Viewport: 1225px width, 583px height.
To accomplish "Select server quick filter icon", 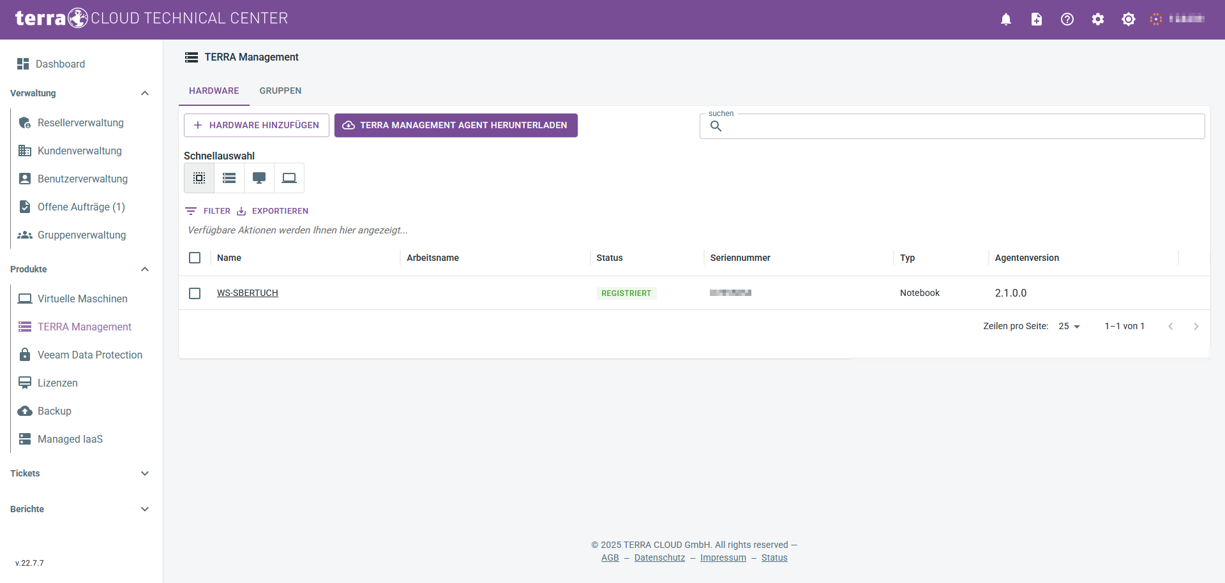I will click(229, 178).
